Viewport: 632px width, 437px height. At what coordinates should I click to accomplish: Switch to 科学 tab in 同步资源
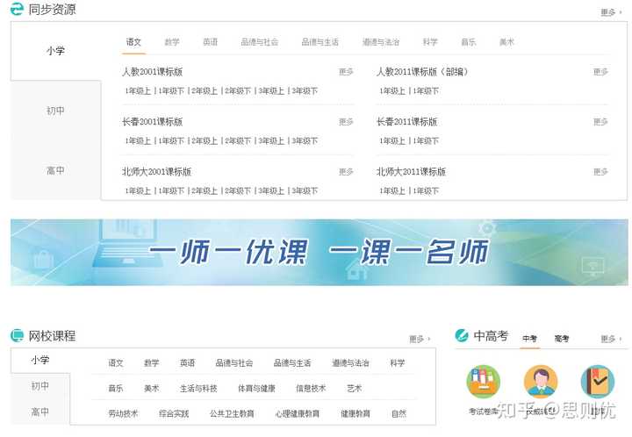430,42
